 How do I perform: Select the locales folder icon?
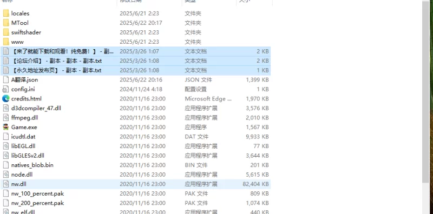[6, 13]
